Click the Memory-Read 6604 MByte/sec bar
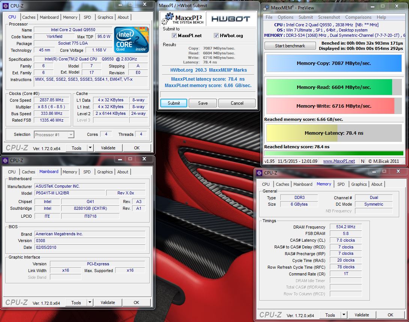 pos(334,87)
